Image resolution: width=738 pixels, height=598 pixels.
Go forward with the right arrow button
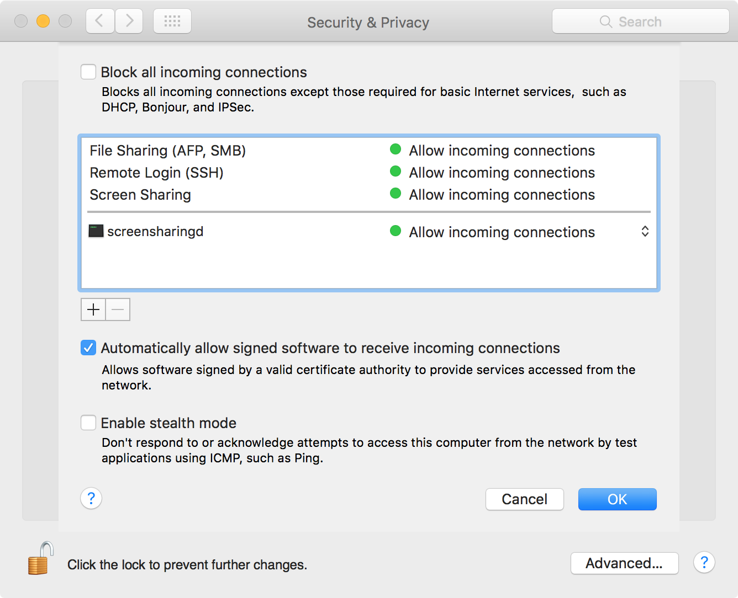tap(129, 22)
